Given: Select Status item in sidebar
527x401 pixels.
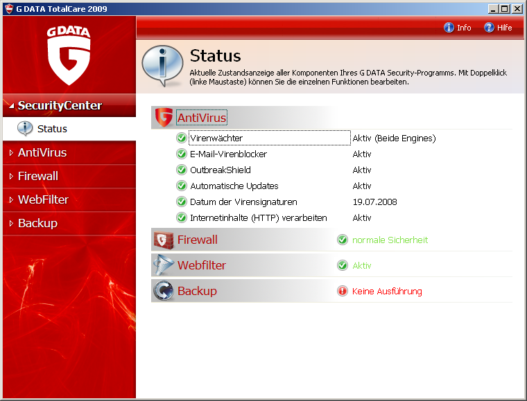Looking at the screenshot, I should pos(69,129).
